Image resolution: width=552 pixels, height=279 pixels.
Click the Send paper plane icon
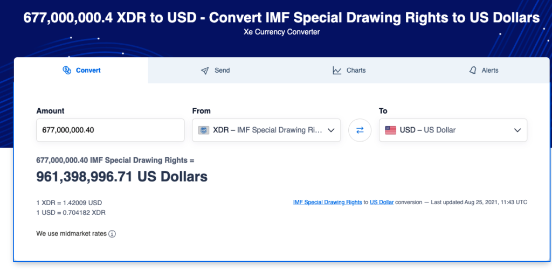205,71
